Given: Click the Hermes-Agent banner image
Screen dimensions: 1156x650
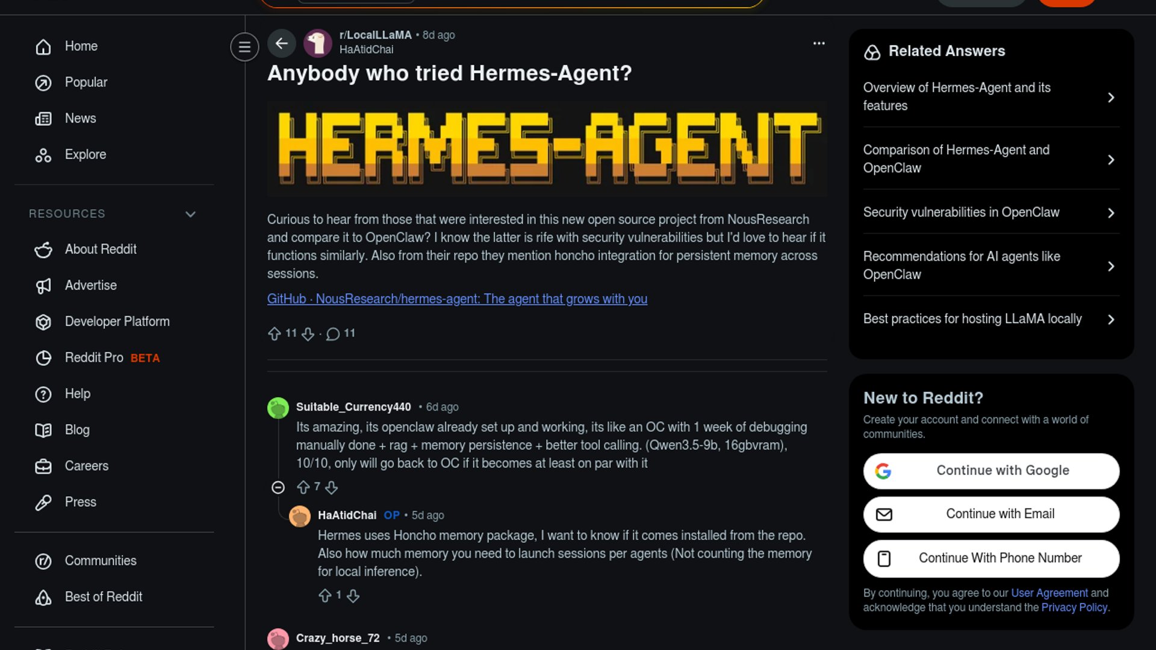Looking at the screenshot, I should [547, 148].
